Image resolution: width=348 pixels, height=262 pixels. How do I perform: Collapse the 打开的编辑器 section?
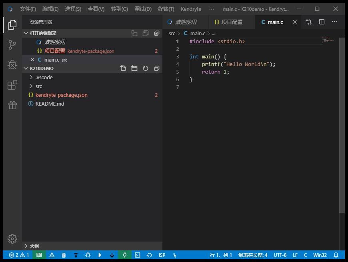[x=92, y=33]
